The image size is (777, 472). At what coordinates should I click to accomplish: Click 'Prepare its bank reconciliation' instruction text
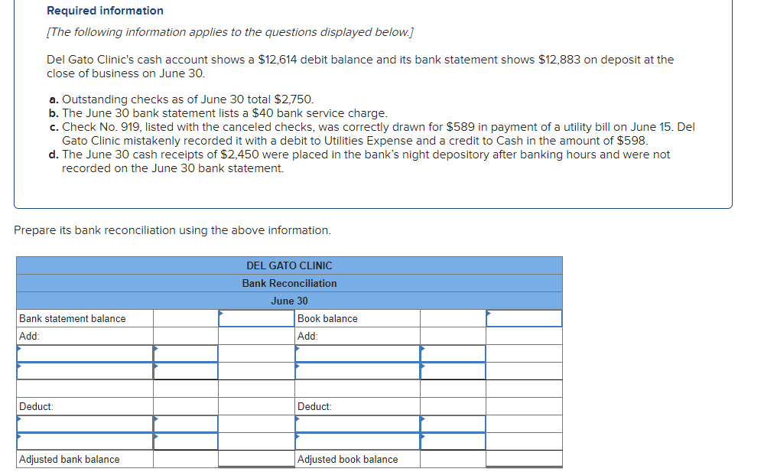(172, 230)
